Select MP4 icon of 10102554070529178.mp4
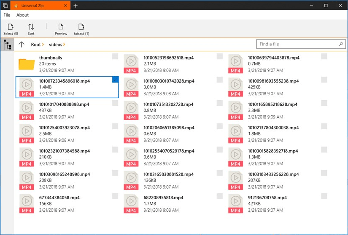This screenshot has width=348, height=235. pos(131,157)
